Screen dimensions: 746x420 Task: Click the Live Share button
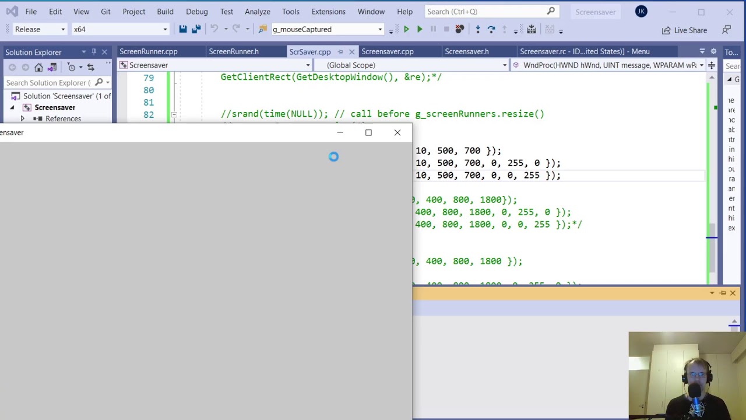pos(684,30)
